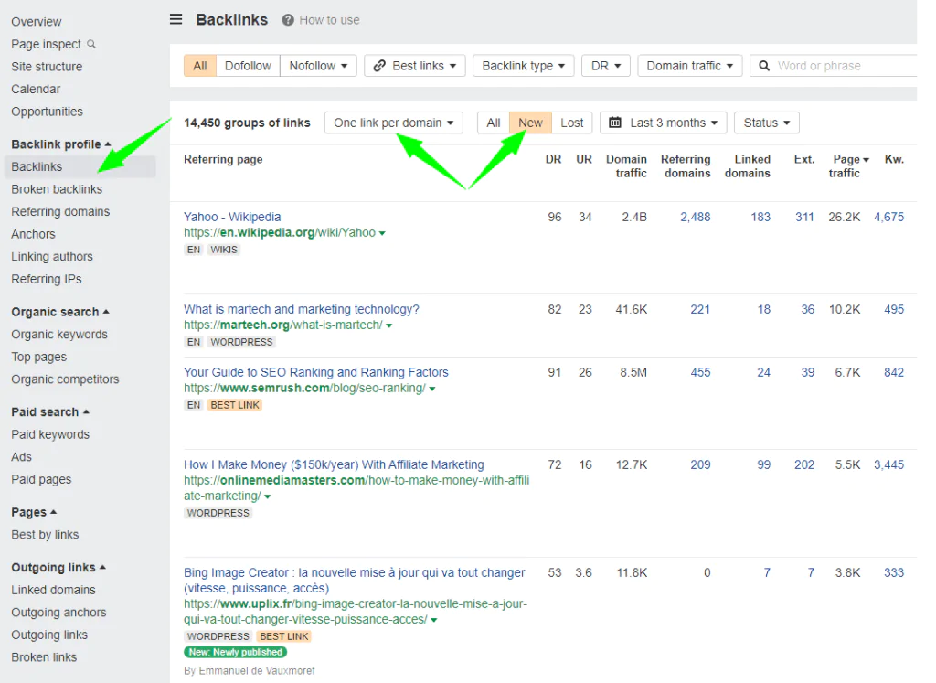Screen dimensions: 936x683
Task: Select the New links toggle
Action: click(x=530, y=123)
